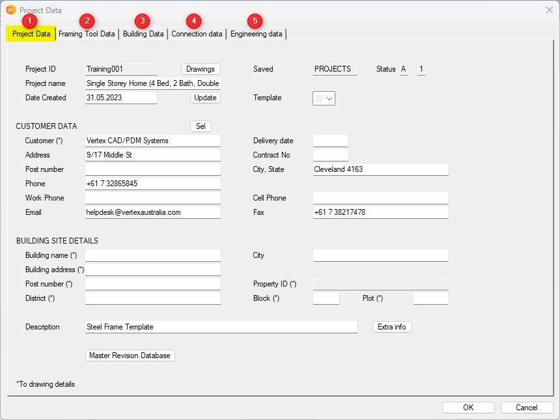Open the Building Data tab
Image resolution: width=560 pixels, height=420 pixels.
coord(143,34)
